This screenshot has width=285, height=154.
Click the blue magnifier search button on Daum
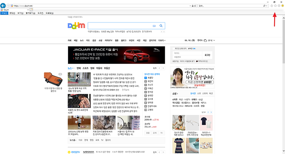point(161,26)
